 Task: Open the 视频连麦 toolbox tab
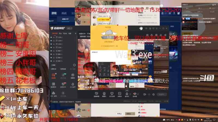click(63, 69)
